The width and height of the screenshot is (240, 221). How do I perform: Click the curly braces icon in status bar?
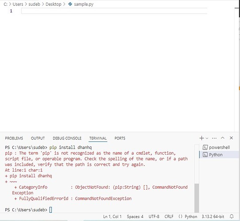click(181, 217)
